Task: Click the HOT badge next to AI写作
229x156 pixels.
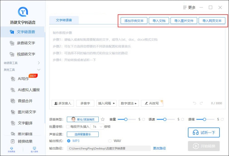Action: point(33,76)
